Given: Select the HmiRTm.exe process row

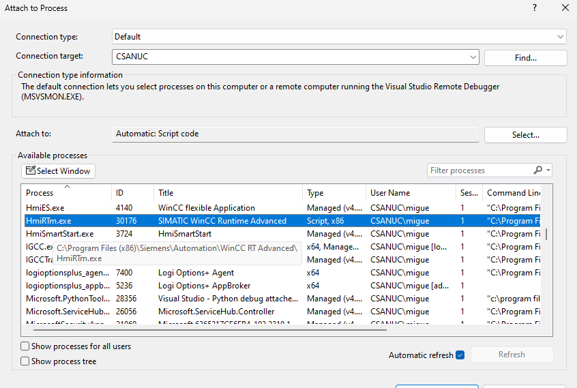Looking at the screenshot, I should click(282, 221).
